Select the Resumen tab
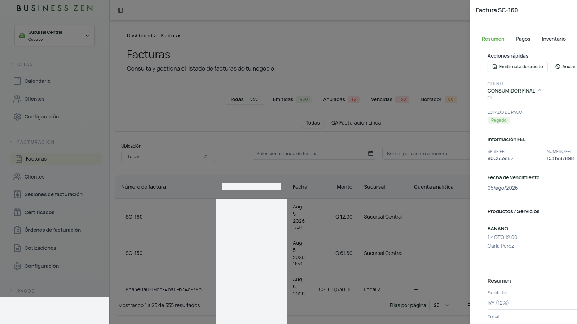 (x=493, y=39)
